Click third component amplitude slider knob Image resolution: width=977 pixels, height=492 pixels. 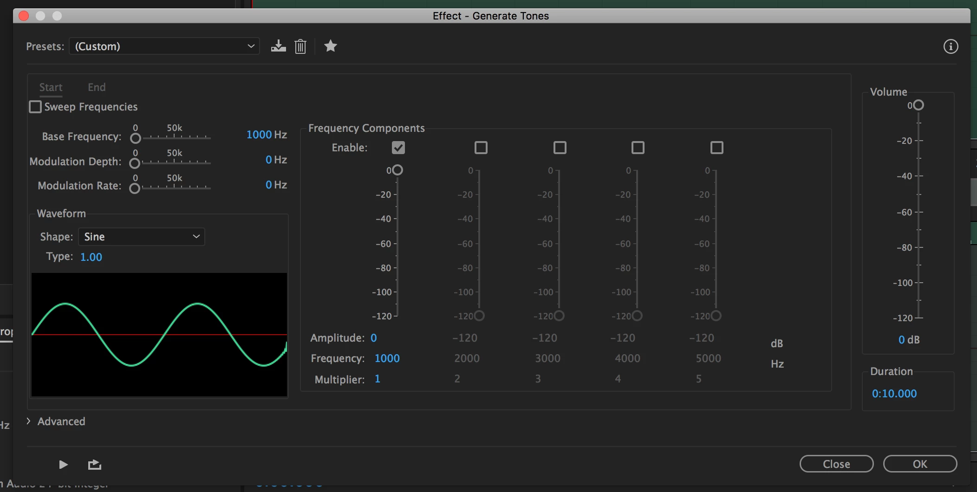coord(559,316)
